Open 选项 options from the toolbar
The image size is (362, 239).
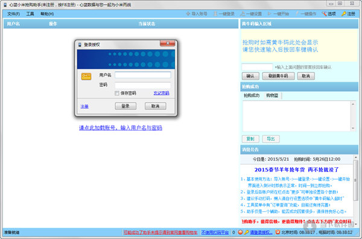(329, 14)
